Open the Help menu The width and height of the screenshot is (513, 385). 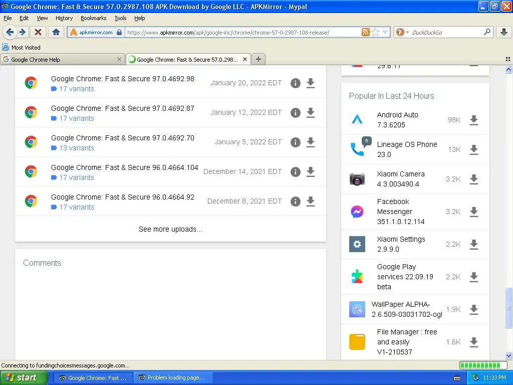click(x=139, y=18)
